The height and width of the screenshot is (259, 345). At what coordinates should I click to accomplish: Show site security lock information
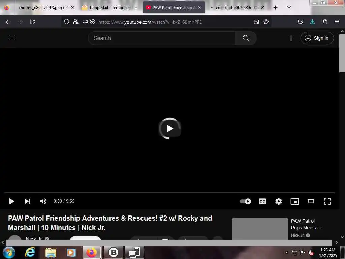[x=76, y=22]
